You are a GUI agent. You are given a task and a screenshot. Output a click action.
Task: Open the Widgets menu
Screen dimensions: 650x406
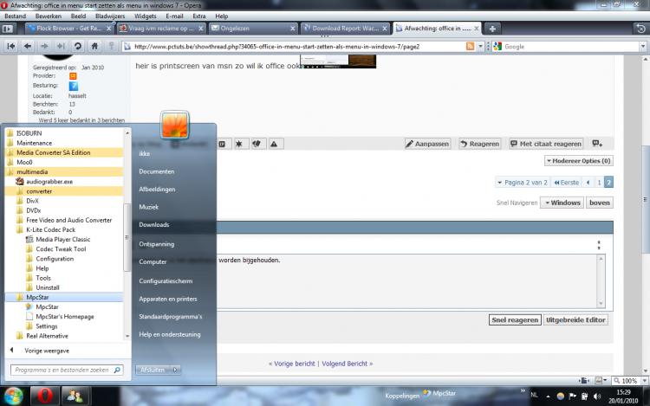[x=145, y=16]
